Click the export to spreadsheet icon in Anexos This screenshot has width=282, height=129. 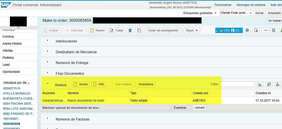click(x=269, y=84)
